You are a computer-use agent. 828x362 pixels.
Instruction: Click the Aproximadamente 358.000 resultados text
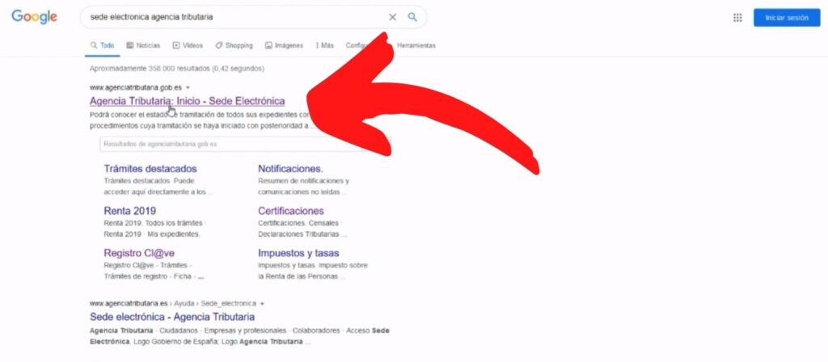click(x=177, y=69)
